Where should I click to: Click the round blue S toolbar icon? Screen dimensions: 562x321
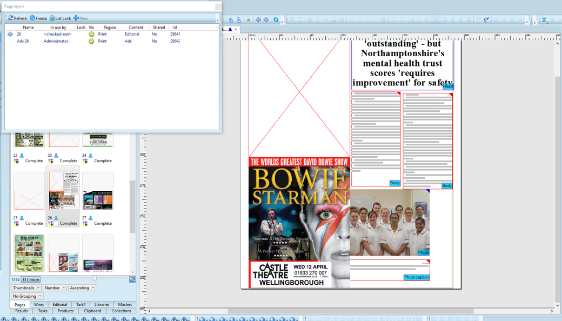click(276, 19)
